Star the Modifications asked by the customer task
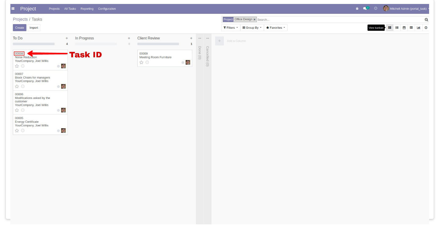441x232 pixels. [17, 110]
